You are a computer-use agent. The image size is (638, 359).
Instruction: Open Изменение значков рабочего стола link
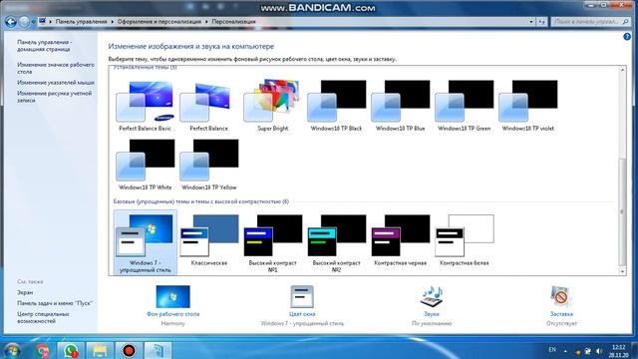tap(56, 68)
